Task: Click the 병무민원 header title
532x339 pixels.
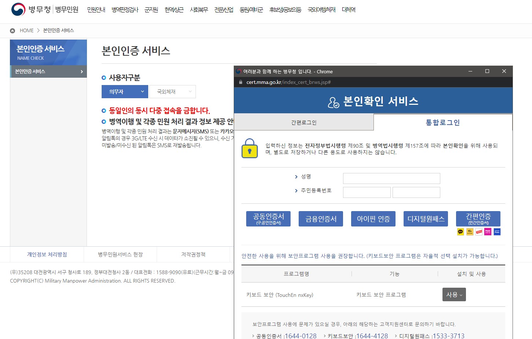Action: [x=67, y=10]
